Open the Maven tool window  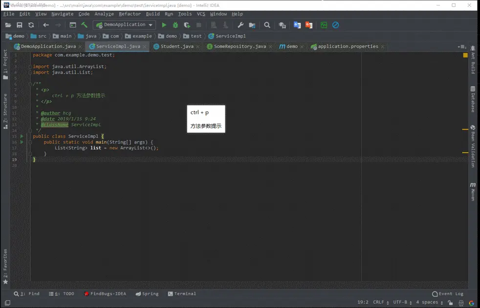(473, 191)
